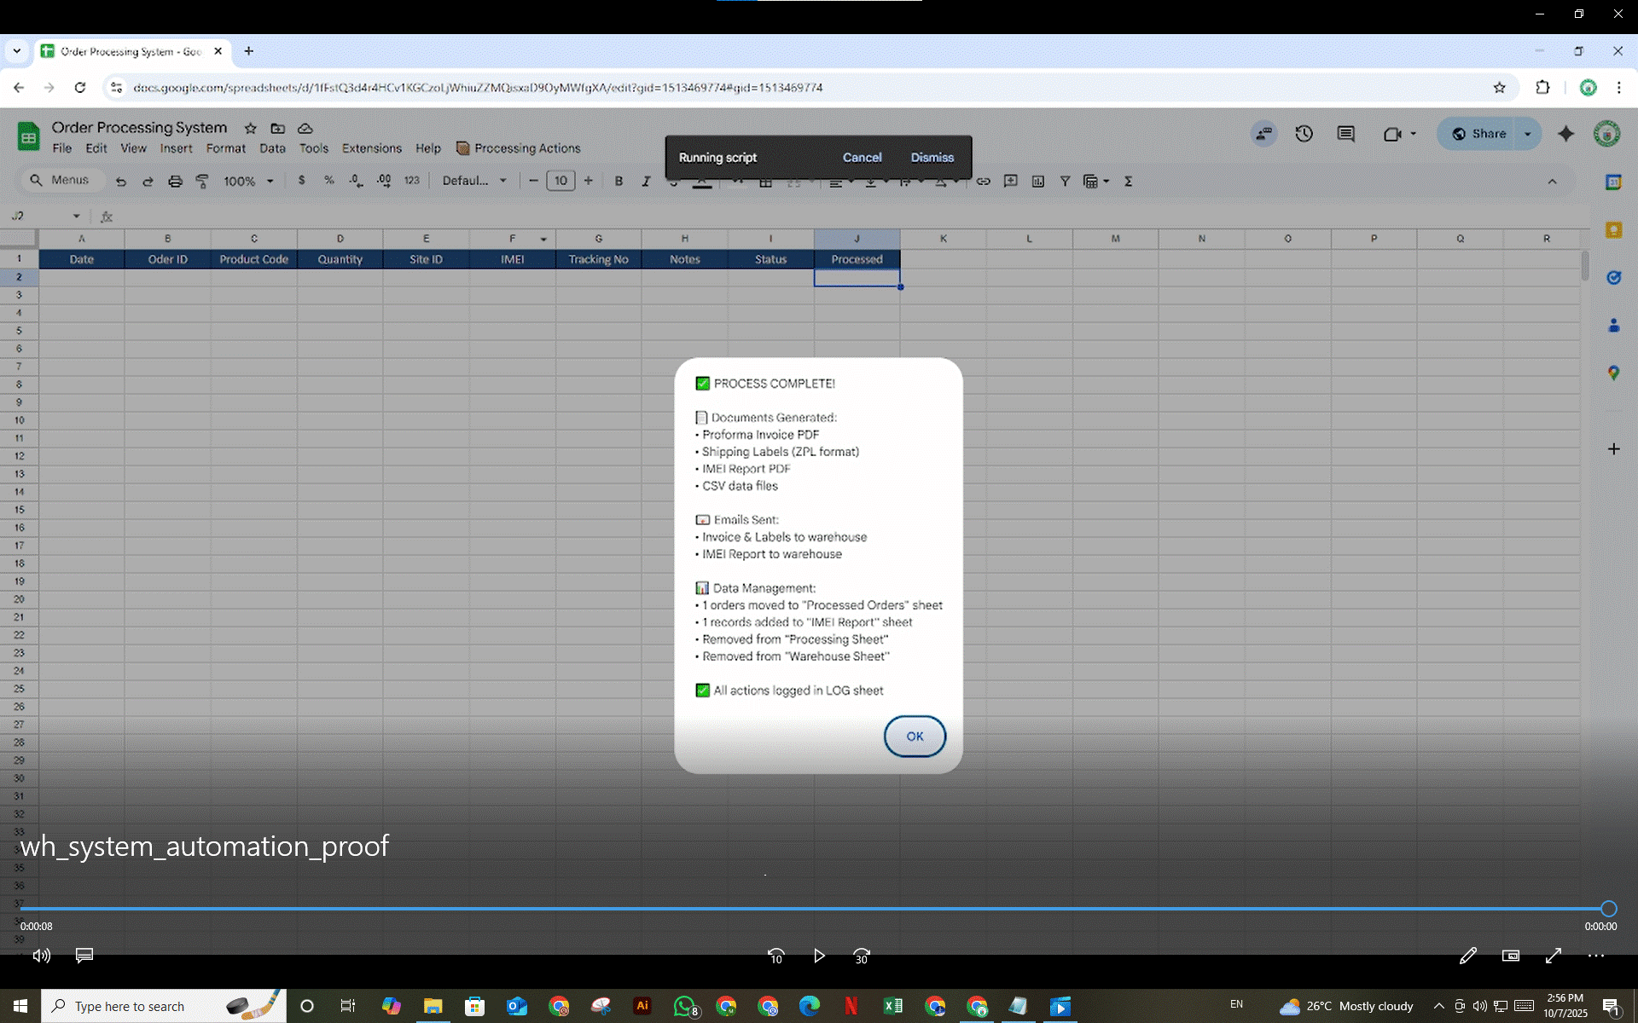1638x1023 pixels.
Task: Toggle mini player view icon
Action: pos(1510,956)
